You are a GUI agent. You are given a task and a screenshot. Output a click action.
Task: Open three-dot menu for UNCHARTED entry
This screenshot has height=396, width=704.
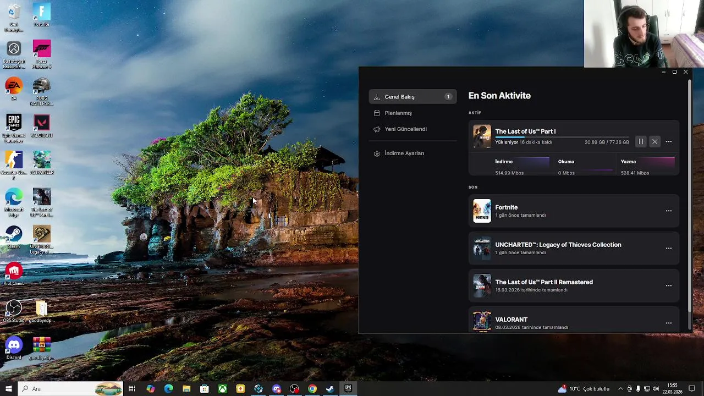point(669,248)
